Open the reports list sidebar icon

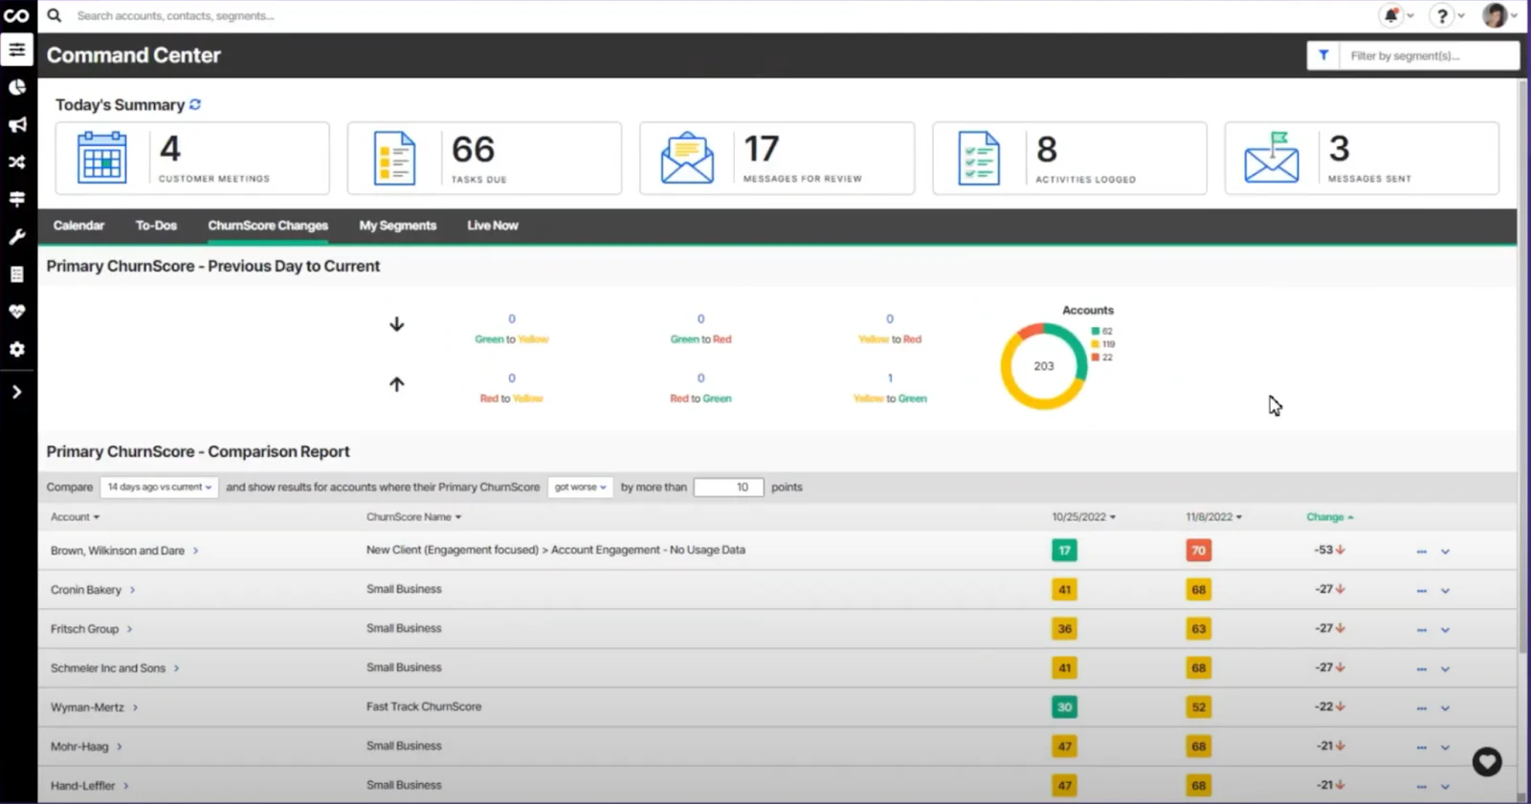tap(17, 274)
